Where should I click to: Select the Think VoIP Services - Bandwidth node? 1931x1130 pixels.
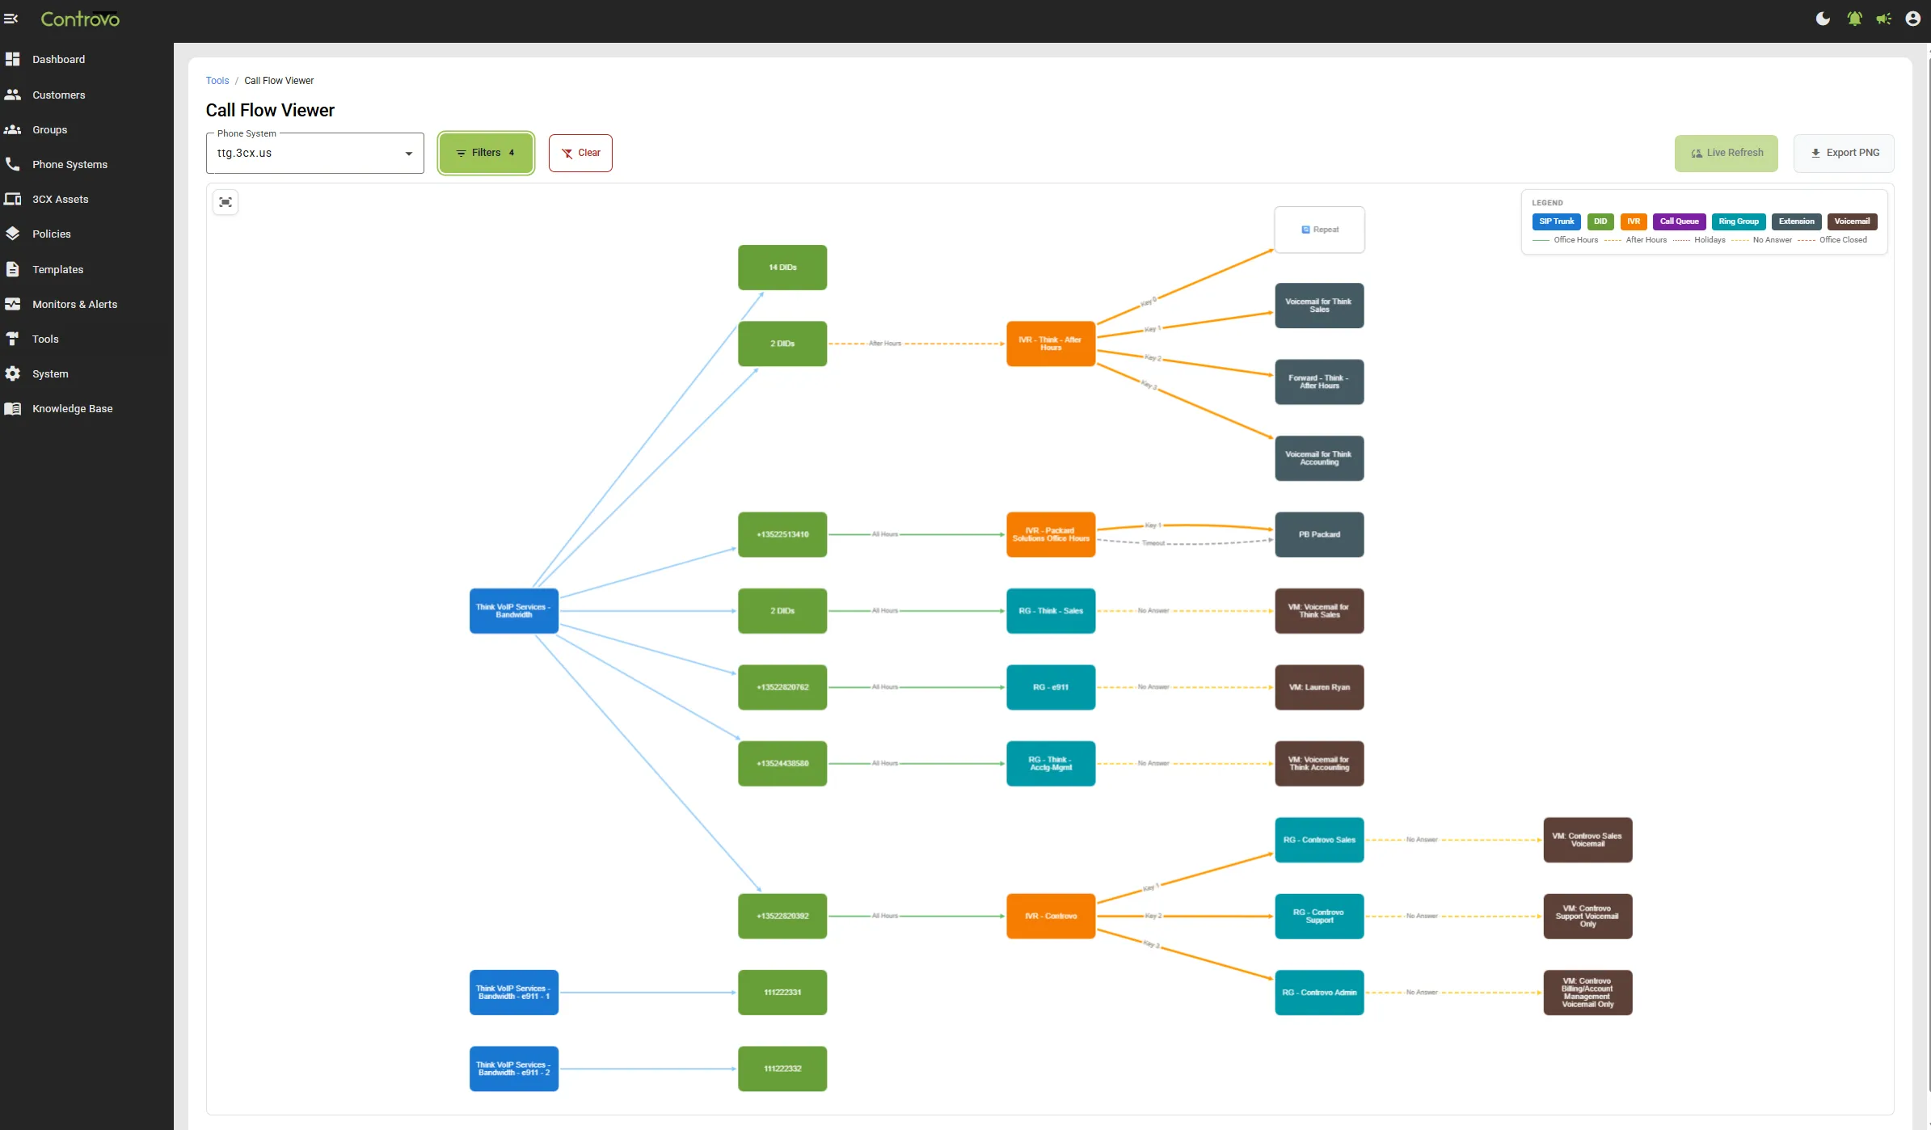(513, 610)
